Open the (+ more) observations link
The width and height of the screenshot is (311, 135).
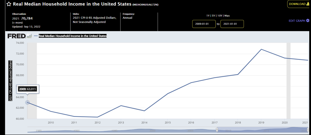click(x=17, y=23)
